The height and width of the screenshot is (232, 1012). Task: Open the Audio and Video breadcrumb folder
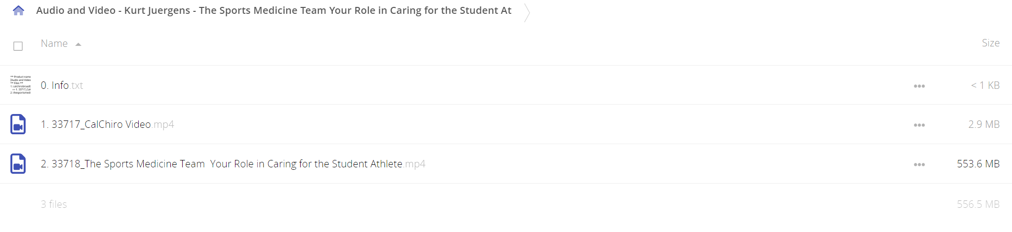(x=273, y=10)
